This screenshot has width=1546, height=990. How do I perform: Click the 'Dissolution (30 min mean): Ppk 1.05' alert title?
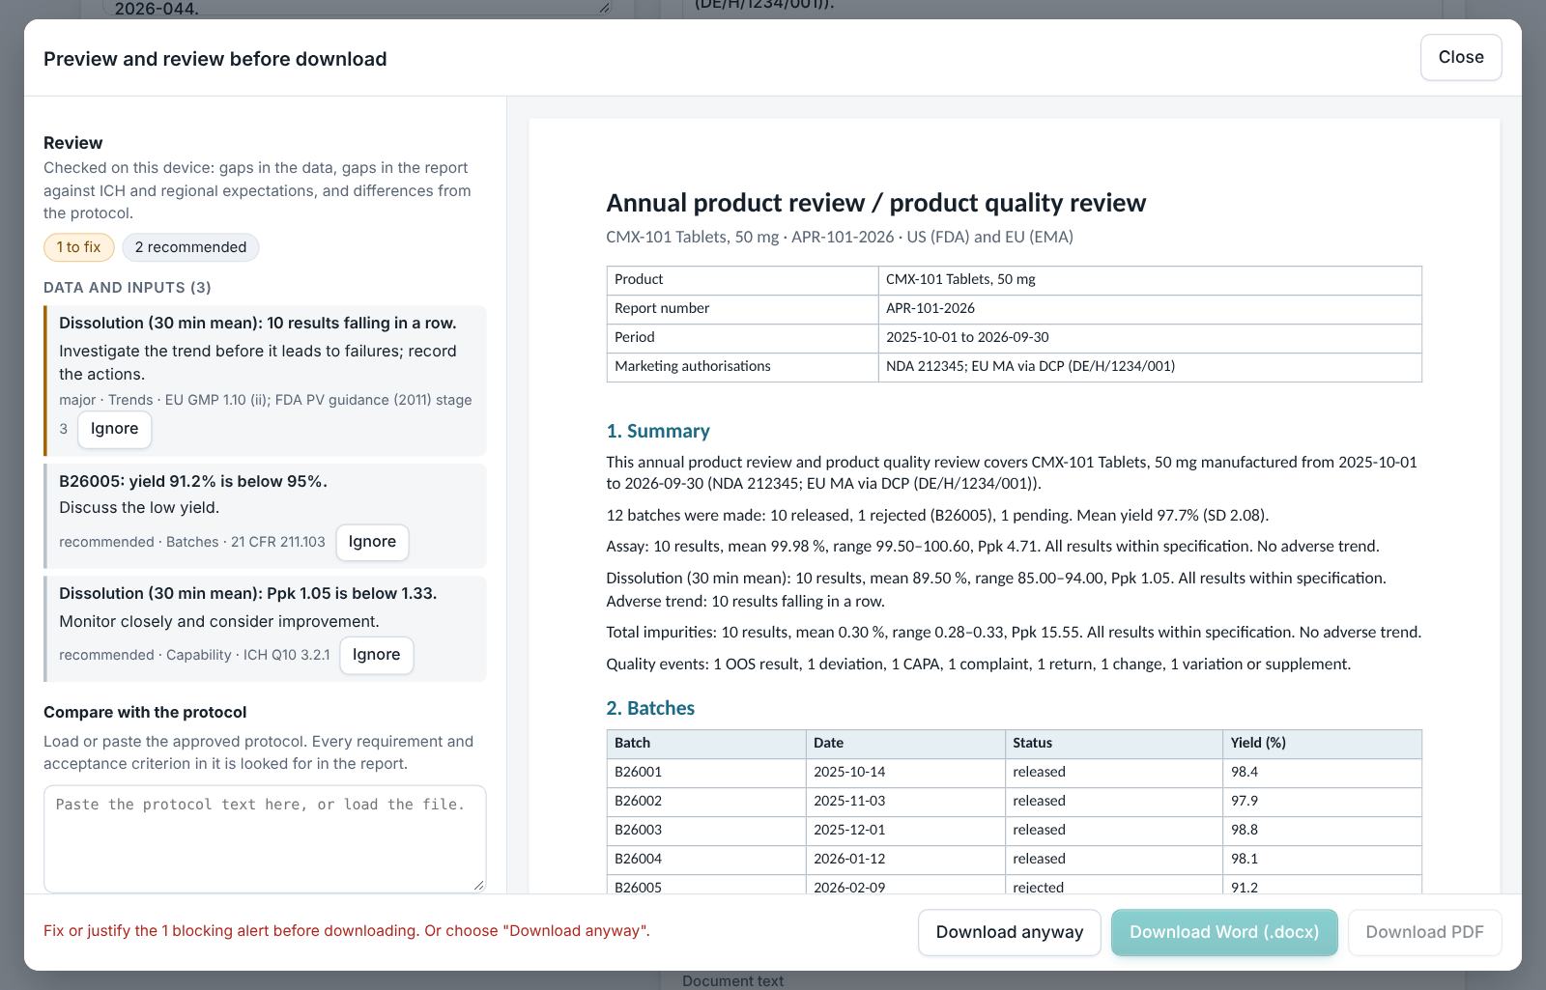pos(247,593)
